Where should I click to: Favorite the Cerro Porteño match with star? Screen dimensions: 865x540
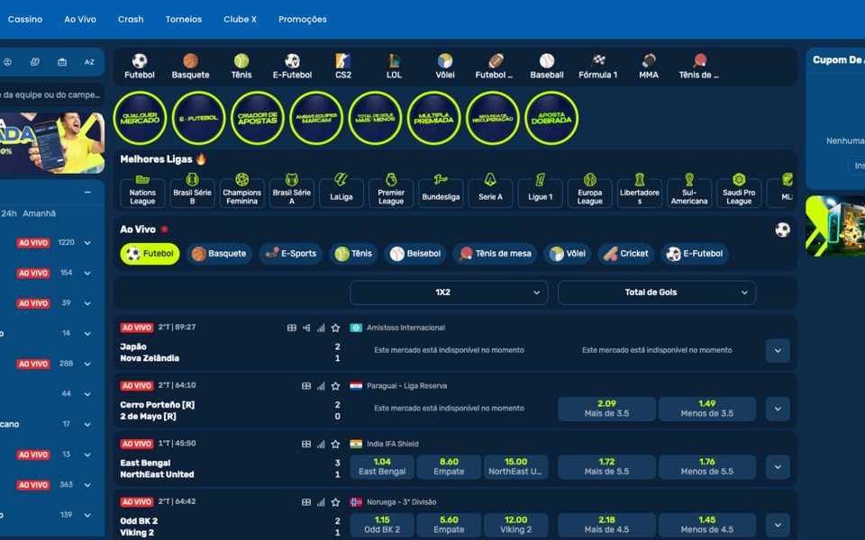pyautogui.click(x=335, y=386)
